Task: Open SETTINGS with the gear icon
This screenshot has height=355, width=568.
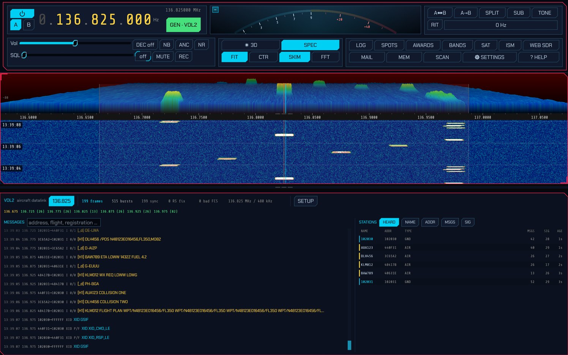Action: coord(489,57)
